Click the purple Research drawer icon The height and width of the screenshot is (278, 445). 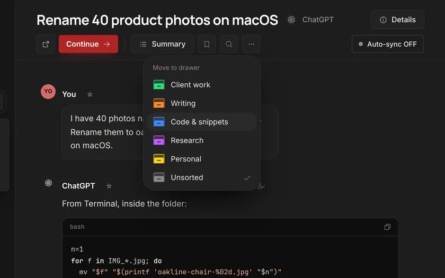click(x=159, y=140)
